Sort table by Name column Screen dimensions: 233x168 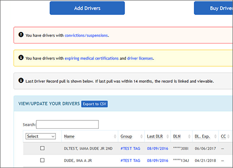point(69,136)
